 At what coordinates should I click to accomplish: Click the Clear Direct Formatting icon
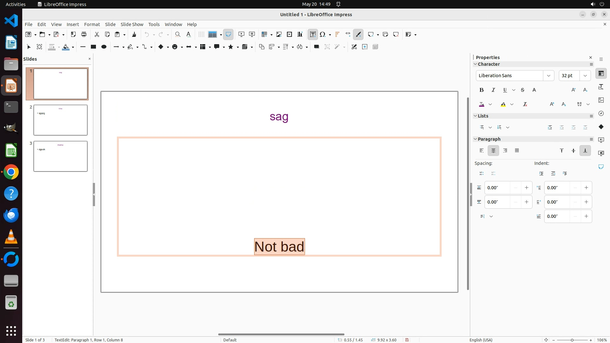(525, 104)
